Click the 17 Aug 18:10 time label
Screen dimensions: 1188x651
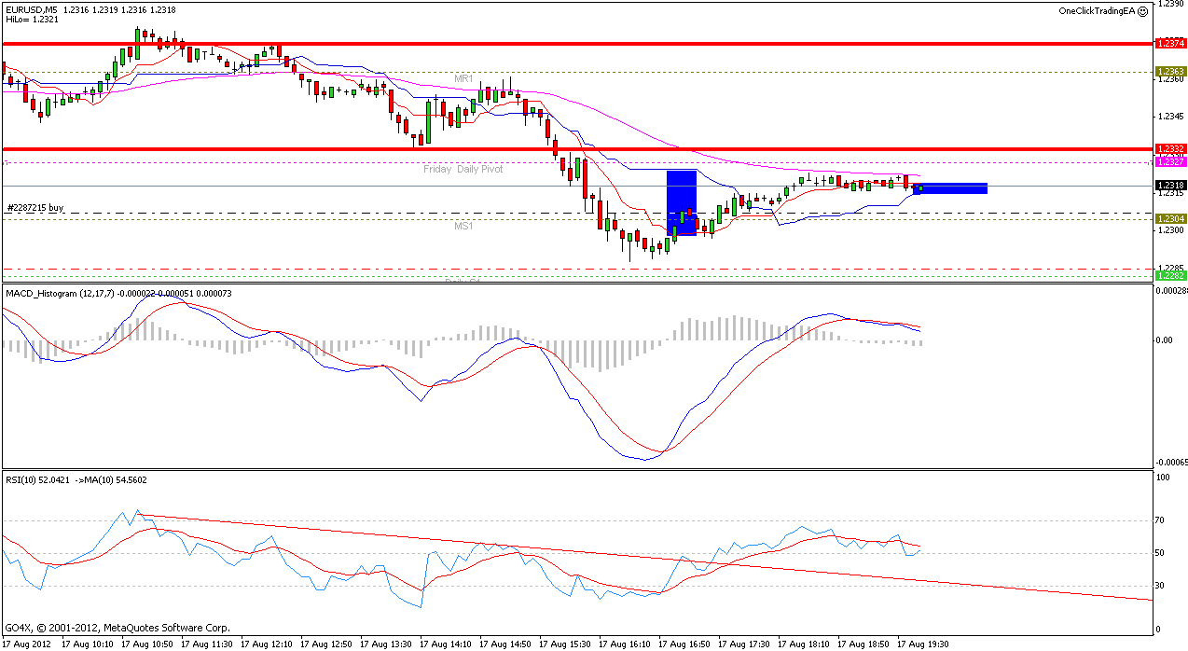803,644
